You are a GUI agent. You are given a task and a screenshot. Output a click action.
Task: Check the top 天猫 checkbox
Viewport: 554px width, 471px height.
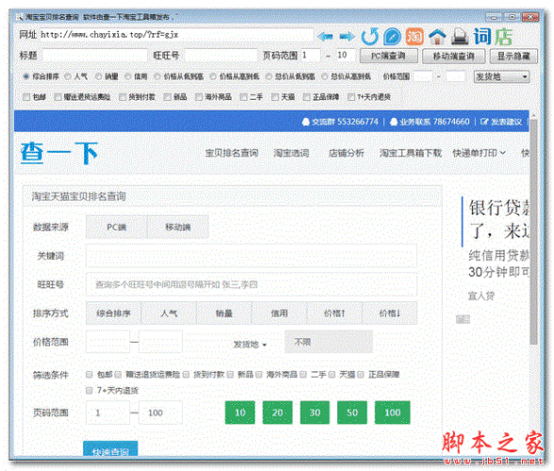(x=275, y=97)
